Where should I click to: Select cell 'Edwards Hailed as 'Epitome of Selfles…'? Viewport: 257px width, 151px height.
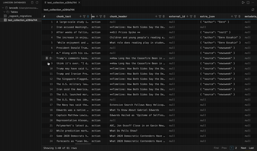pos(137,115)
